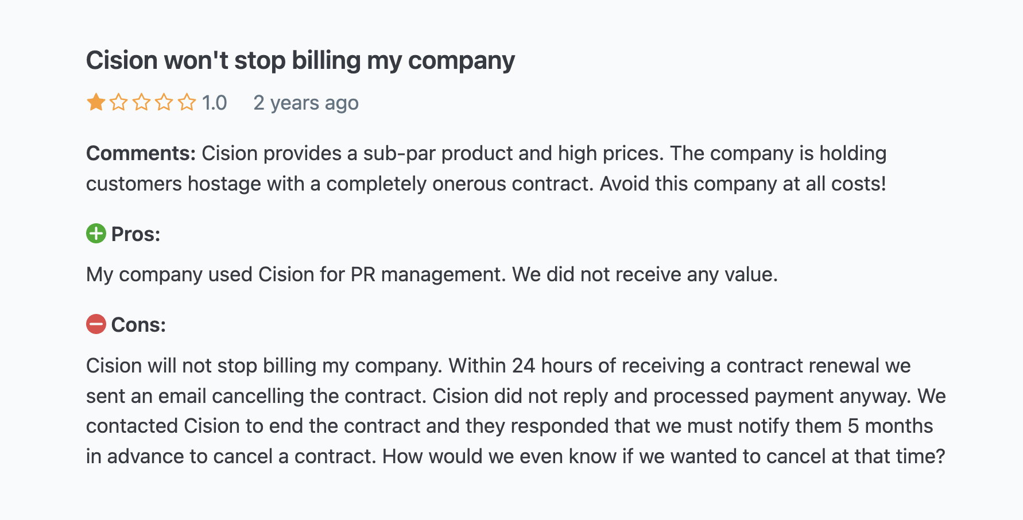Screen dimensions: 1023x520
Task: Click the sentence about PR management
Action: click(x=296, y=274)
